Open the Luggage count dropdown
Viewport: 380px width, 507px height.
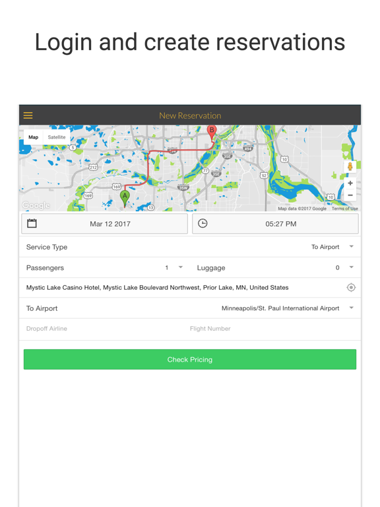click(x=344, y=267)
